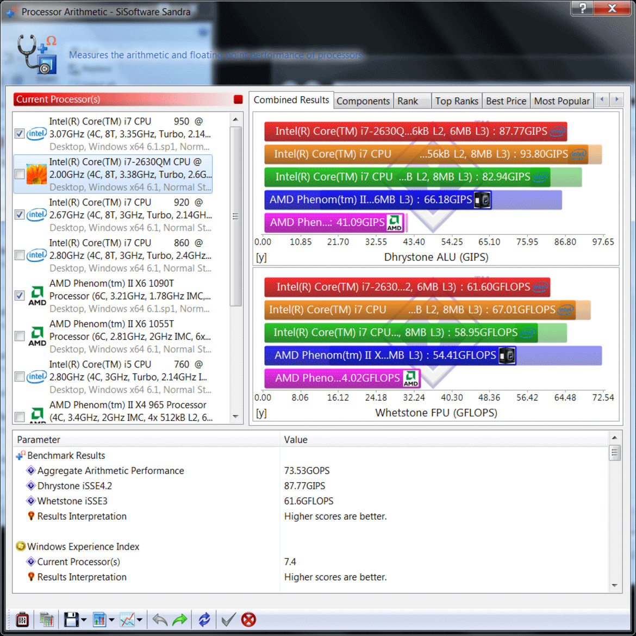Viewport: 636px width, 636px height.
Task: Uncheck the AMD Phenom II X6 1090T checkbox
Action: tap(20, 296)
